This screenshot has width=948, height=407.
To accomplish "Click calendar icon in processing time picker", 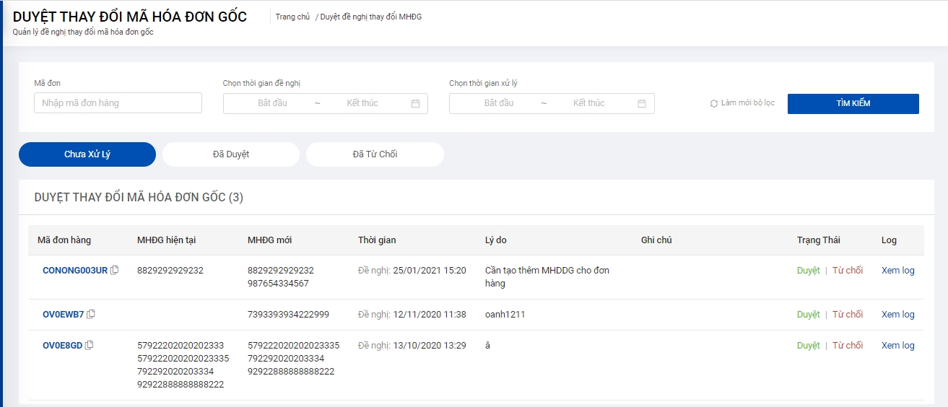I will pyautogui.click(x=642, y=103).
